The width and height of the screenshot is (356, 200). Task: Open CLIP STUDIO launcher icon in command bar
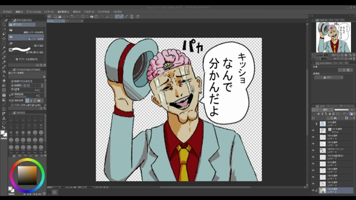[x=50, y=17]
